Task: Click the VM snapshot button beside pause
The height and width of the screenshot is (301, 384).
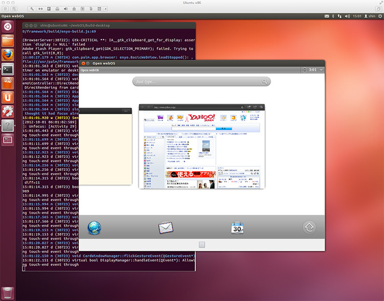Action: (14, 9)
